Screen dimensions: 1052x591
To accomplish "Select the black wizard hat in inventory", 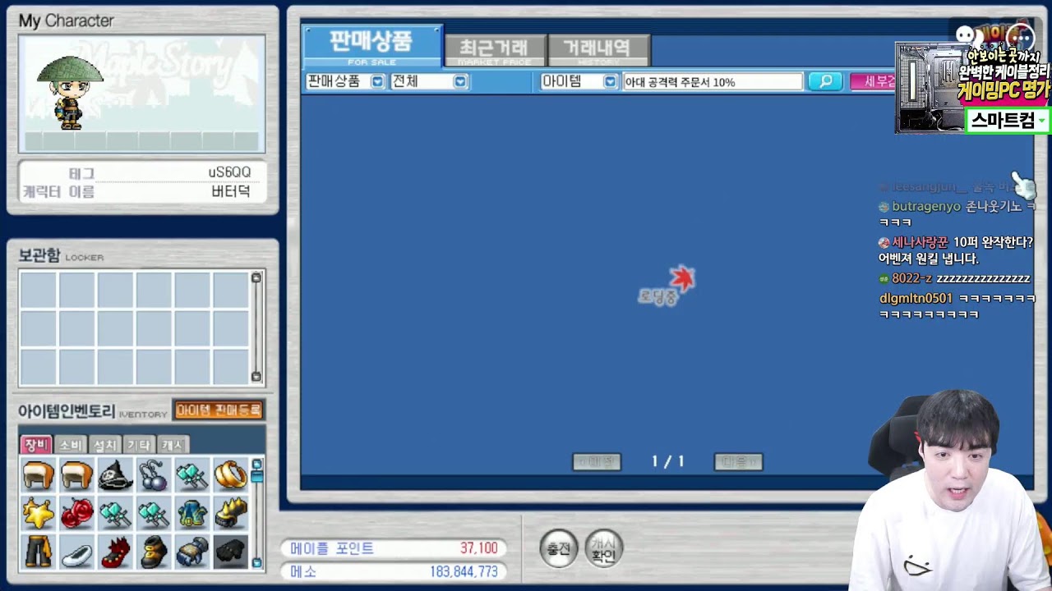I will click(115, 475).
